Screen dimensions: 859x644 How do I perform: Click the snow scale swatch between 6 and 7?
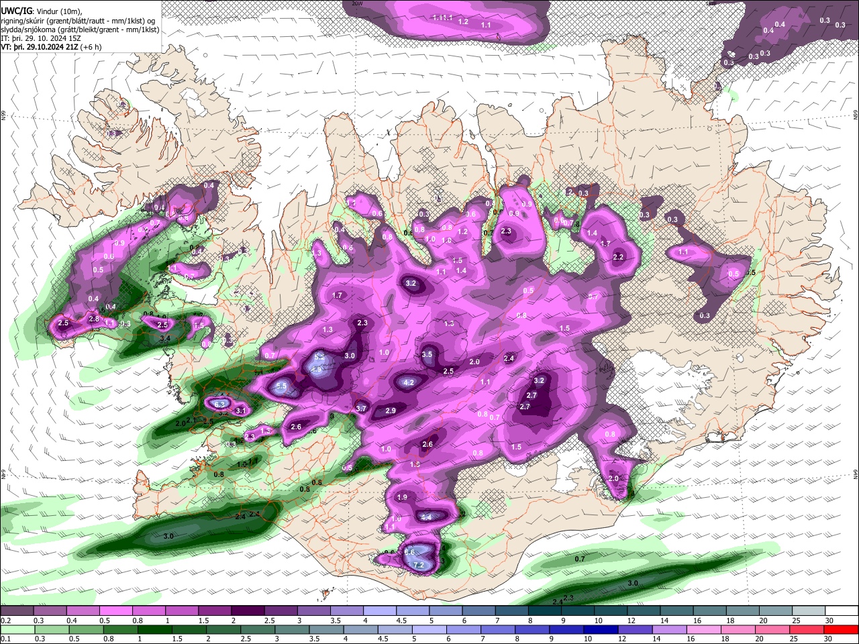click(x=478, y=611)
